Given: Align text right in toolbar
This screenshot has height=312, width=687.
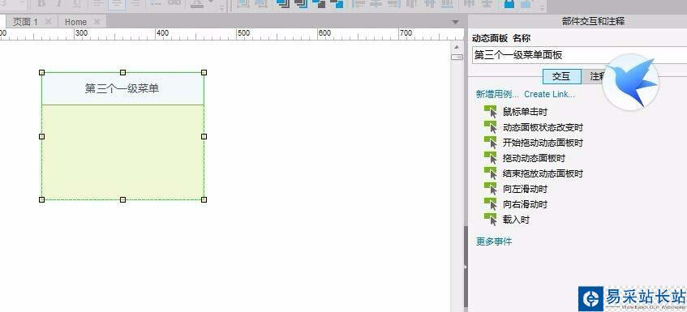Looking at the screenshot, I should point(135,3).
